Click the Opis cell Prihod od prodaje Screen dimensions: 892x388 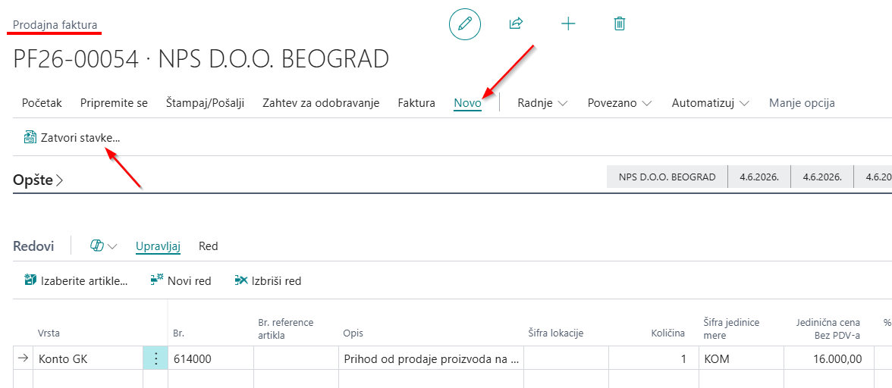431,358
